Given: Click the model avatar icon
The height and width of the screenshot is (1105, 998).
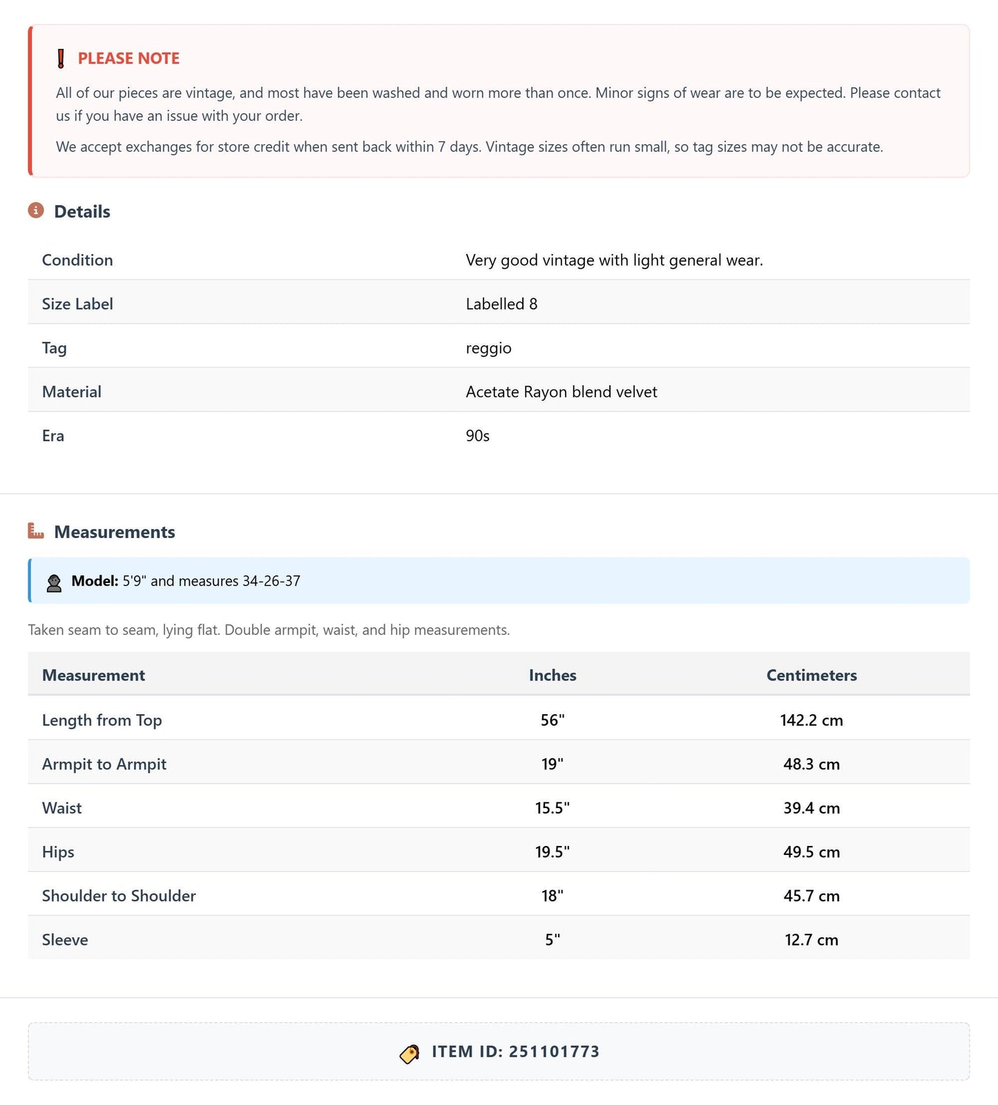Looking at the screenshot, I should point(54,582).
